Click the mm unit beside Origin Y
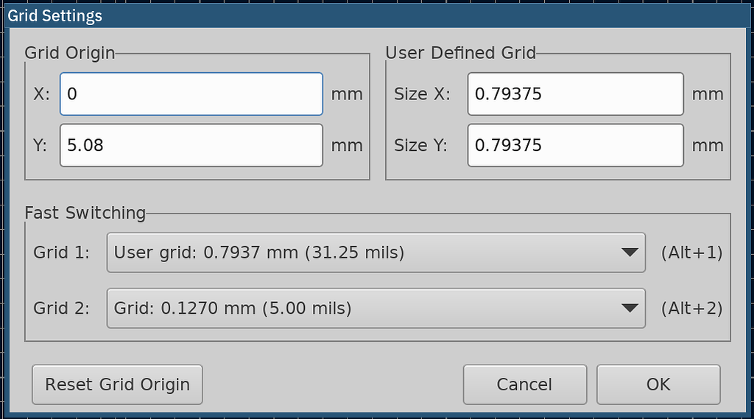 (x=347, y=145)
